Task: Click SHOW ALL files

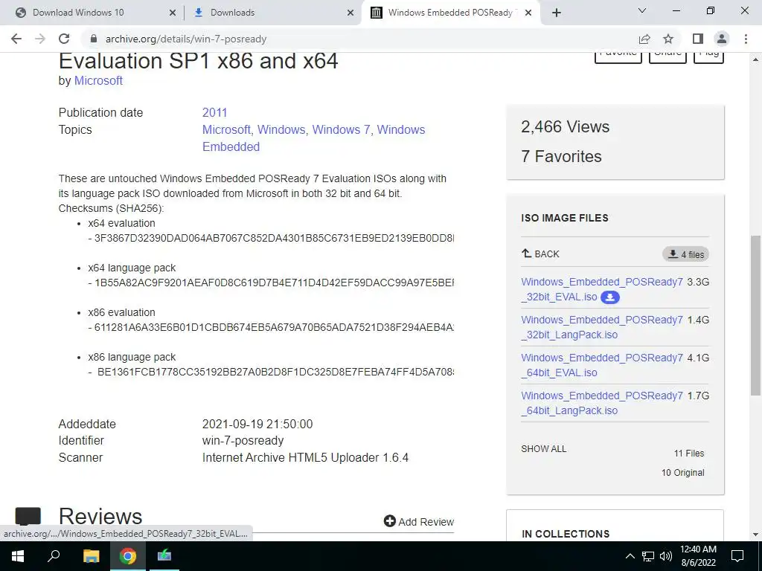Action: (x=544, y=449)
